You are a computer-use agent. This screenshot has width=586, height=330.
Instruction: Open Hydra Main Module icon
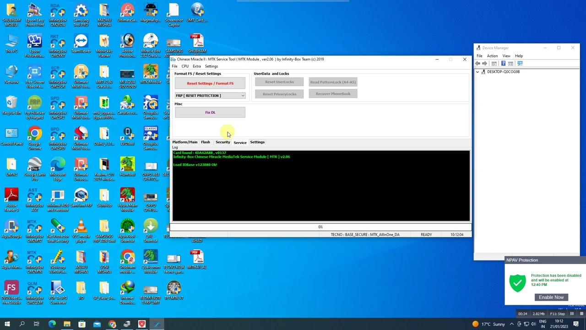(127, 200)
